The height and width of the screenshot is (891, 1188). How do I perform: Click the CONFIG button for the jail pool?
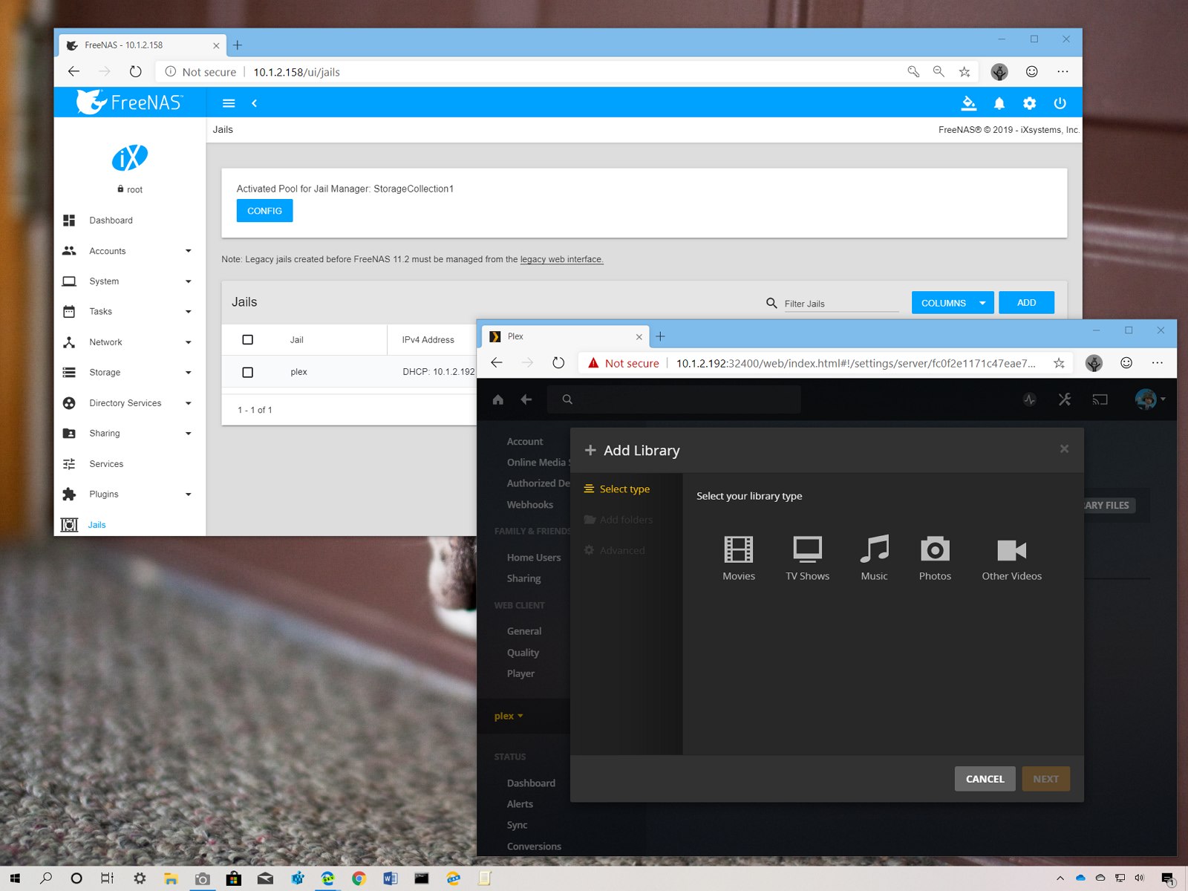[x=264, y=210]
